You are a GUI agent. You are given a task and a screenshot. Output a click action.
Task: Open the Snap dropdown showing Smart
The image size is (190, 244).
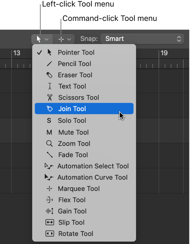pyautogui.click(x=142, y=39)
